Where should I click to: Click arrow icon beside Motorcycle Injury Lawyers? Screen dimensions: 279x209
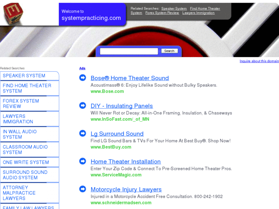pos(83,189)
